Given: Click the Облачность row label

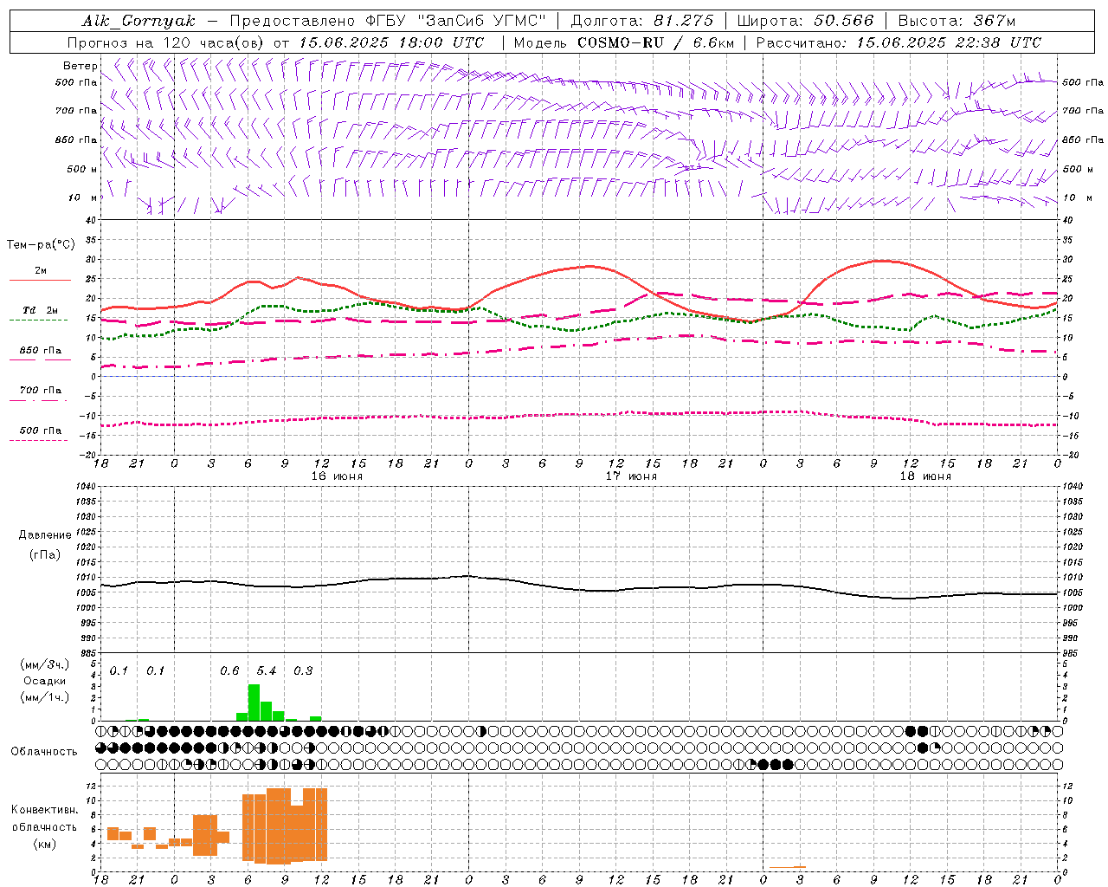Looking at the screenshot, I should pos(44,752).
